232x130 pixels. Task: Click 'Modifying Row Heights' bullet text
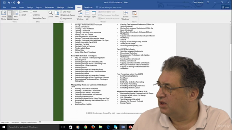click(x=83, y=104)
